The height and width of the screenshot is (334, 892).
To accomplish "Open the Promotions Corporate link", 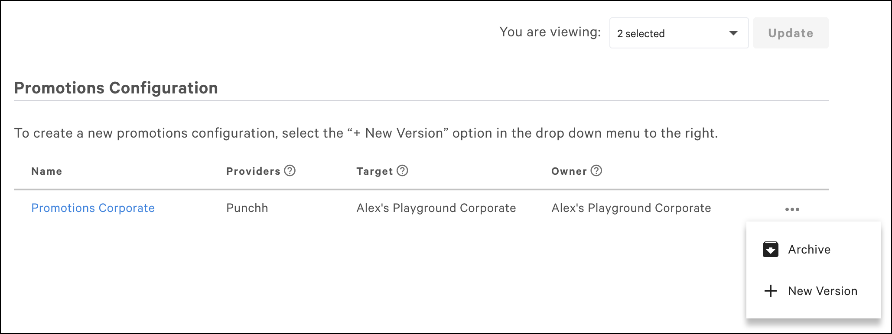I will (93, 208).
